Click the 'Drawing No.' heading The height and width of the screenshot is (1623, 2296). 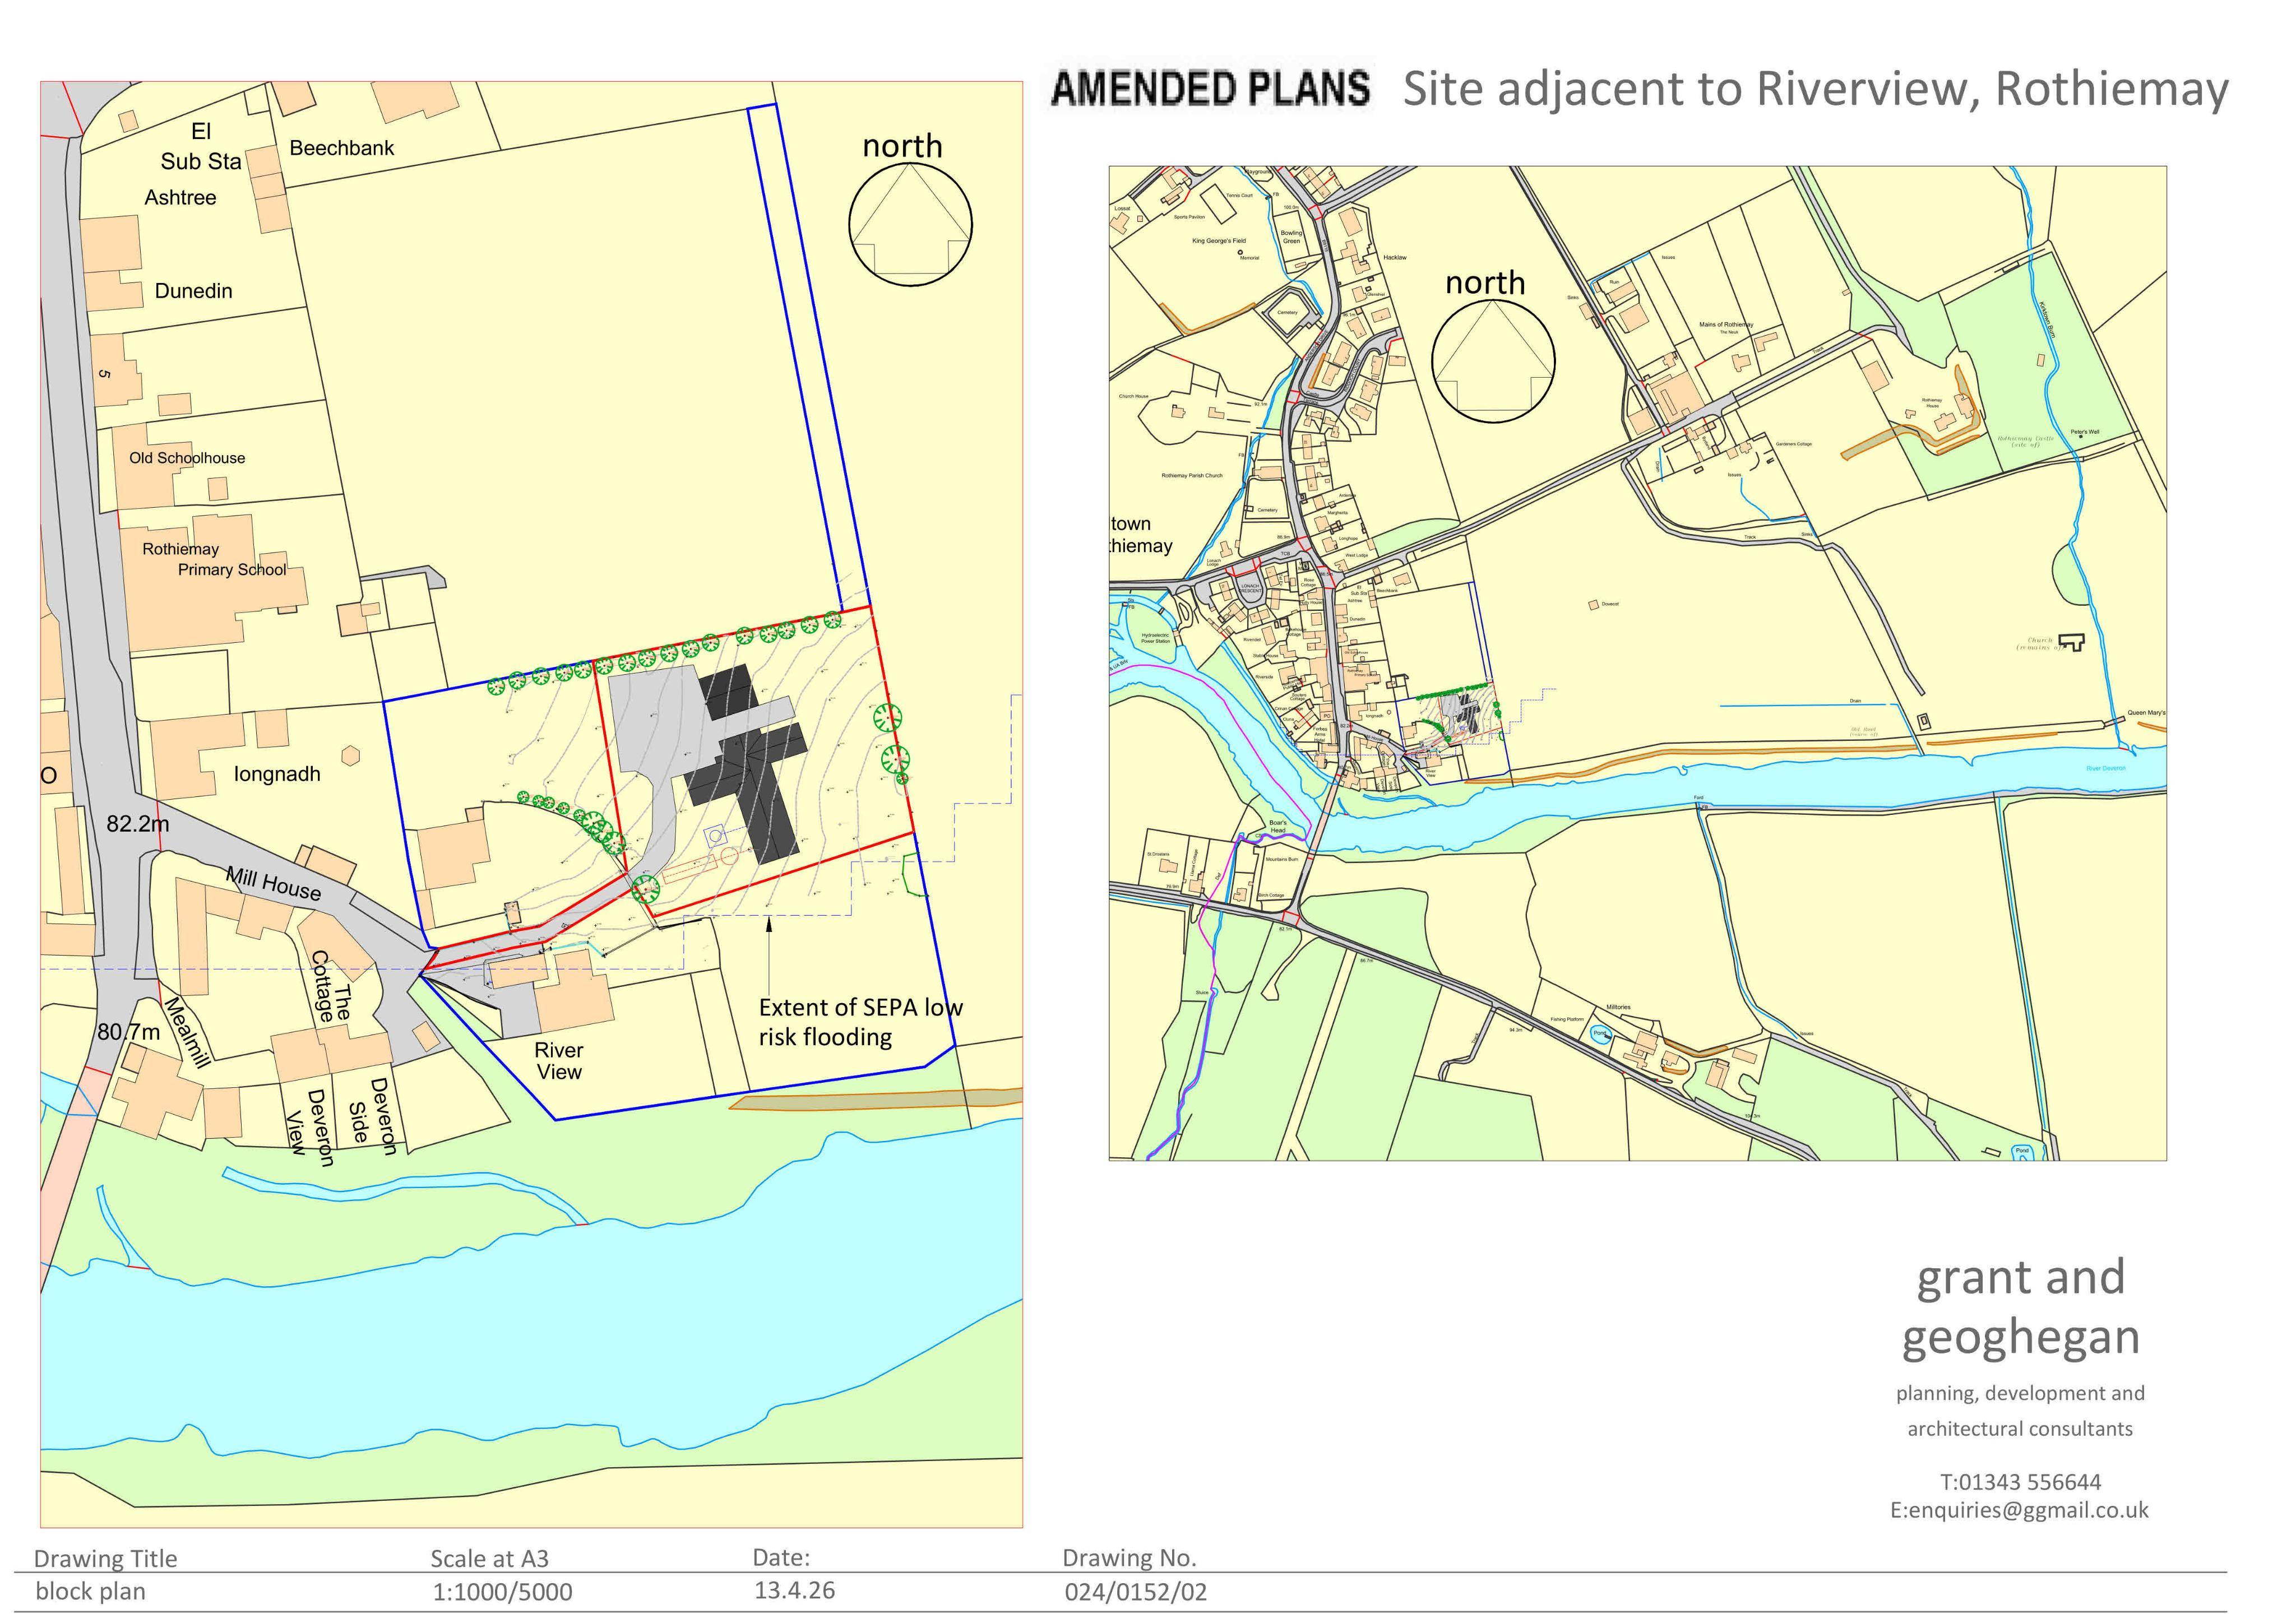click(1129, 1558)
